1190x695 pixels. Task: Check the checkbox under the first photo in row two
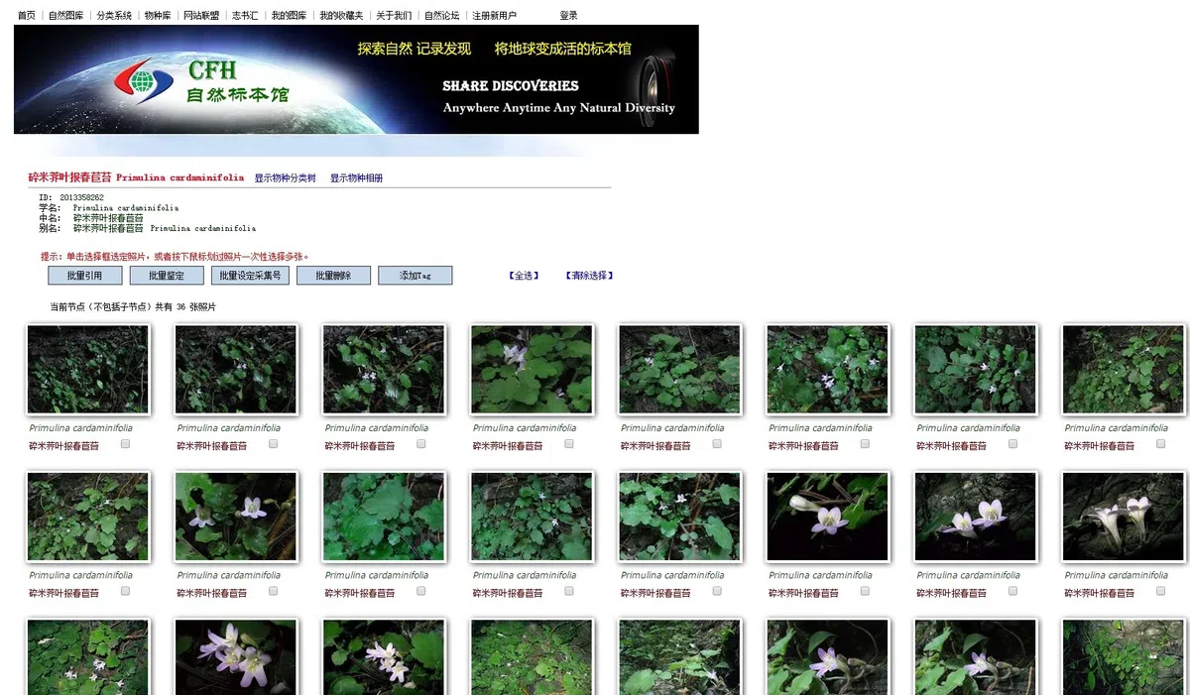(126, 591)
